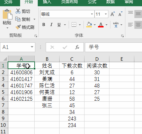The width and height of the screenshot is (142, 134).
Task: Open the 数据 Data tab
Action: click(x=110, y=2)
